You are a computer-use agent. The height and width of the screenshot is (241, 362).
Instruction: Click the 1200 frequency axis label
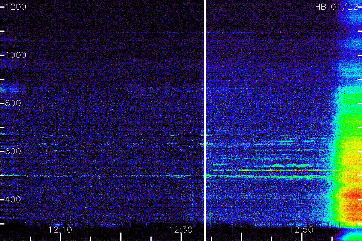coord(16,7)
